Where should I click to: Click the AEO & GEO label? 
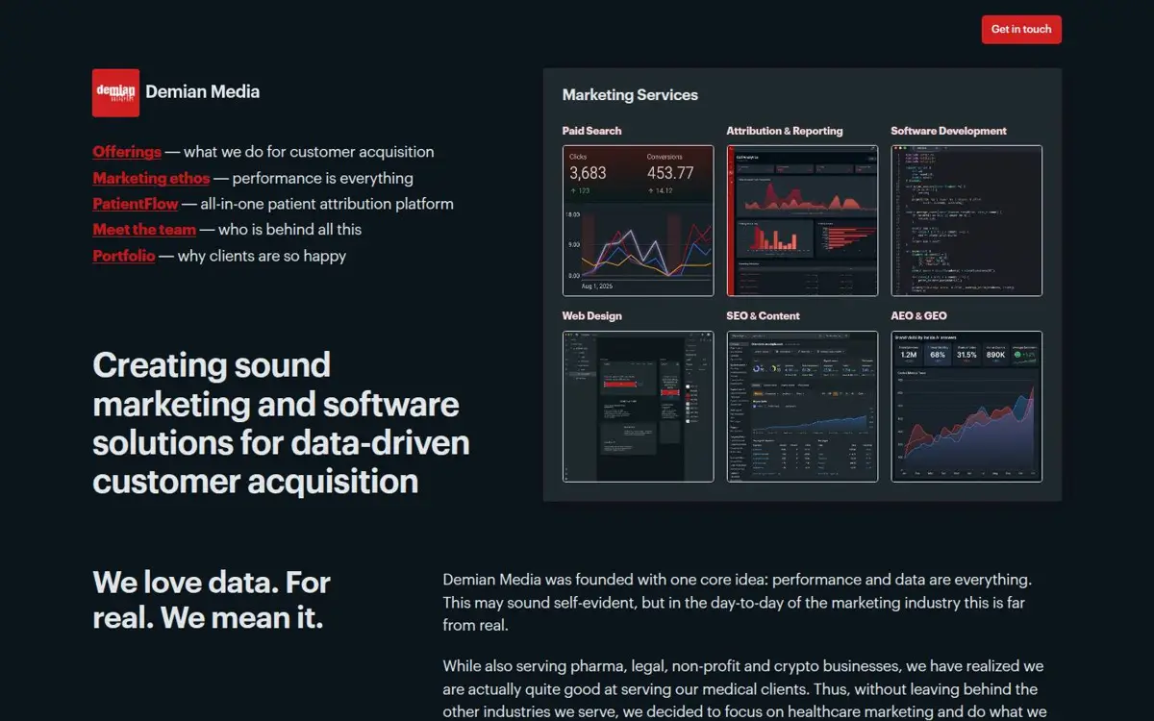tap(919, 315)
